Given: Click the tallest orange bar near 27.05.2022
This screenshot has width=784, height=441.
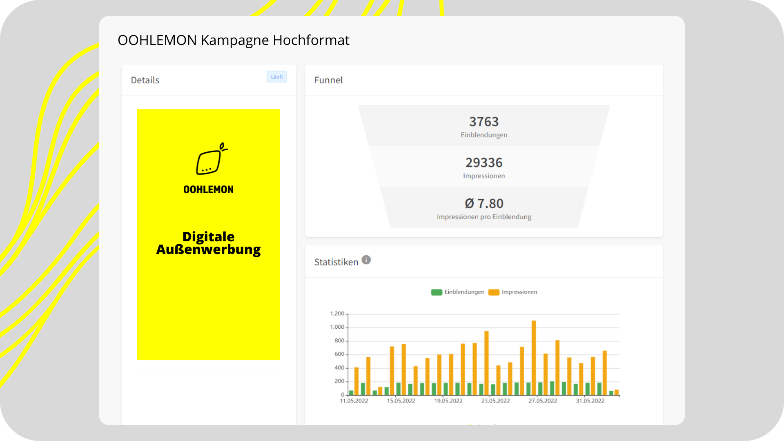Looking at the screenshot, I should [x=534, y=357].
